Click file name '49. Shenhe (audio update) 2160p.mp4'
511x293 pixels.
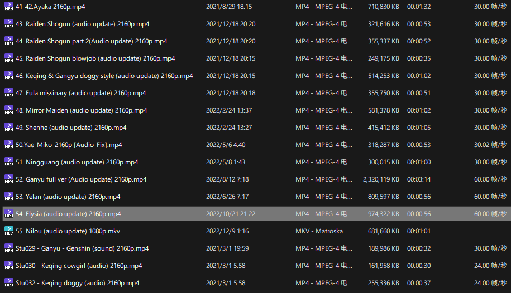[x=71, y=128]
